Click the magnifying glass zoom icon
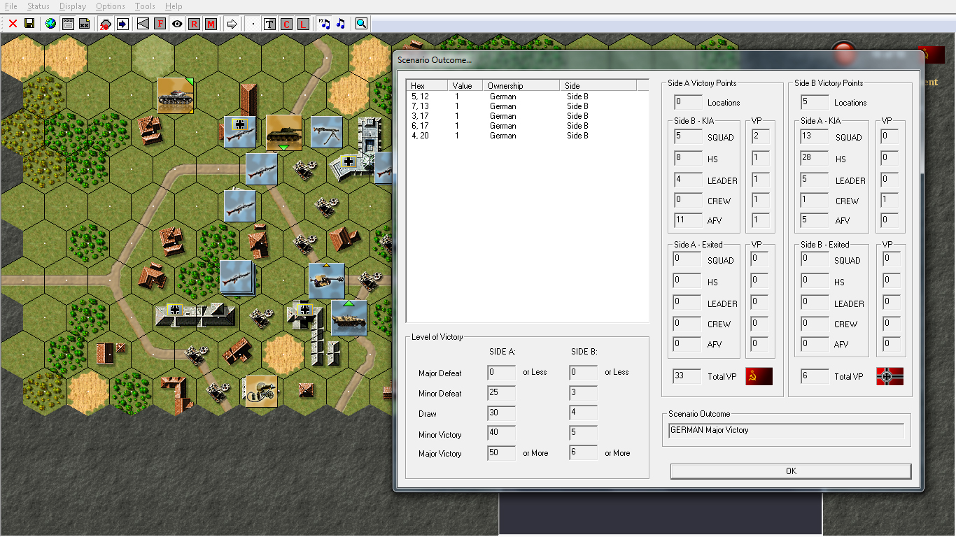This screenshot has height=537, width=956. pyautogui.click(x=361, y=24)
